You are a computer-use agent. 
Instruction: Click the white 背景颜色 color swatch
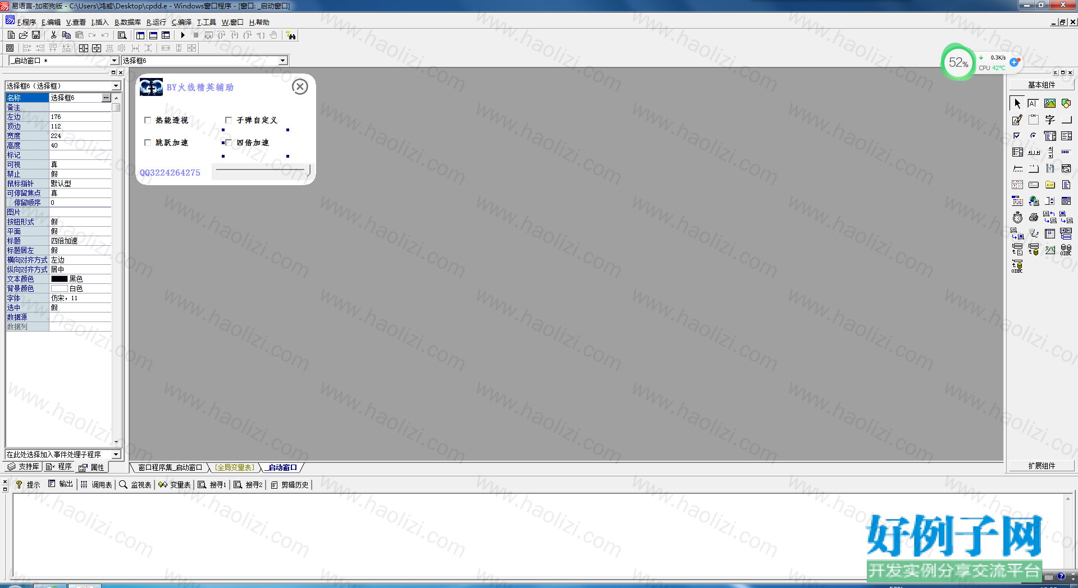pyautogui.click(x=59, y=288)
